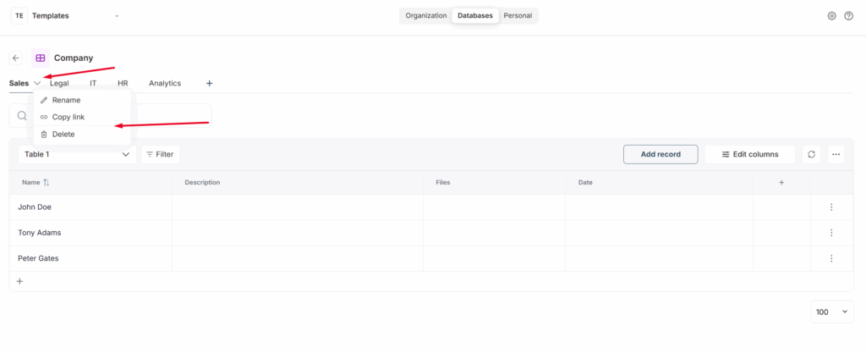Open the table's three-dot more options menu

[x=836, y=154]
